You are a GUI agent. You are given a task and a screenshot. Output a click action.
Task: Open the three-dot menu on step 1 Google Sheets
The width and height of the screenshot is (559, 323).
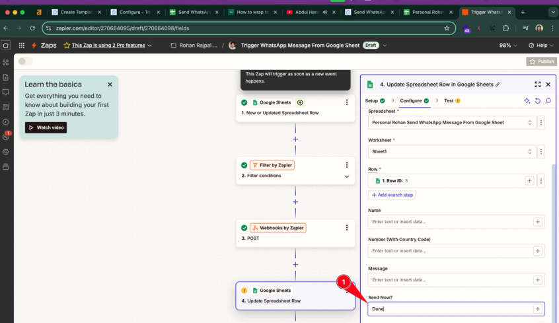(x=346, y=102)
